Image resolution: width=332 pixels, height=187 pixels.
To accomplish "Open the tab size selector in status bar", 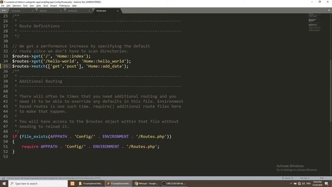I will point(305,178).
